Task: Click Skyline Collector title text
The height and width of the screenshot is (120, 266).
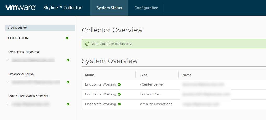Action: coord(62,8)
